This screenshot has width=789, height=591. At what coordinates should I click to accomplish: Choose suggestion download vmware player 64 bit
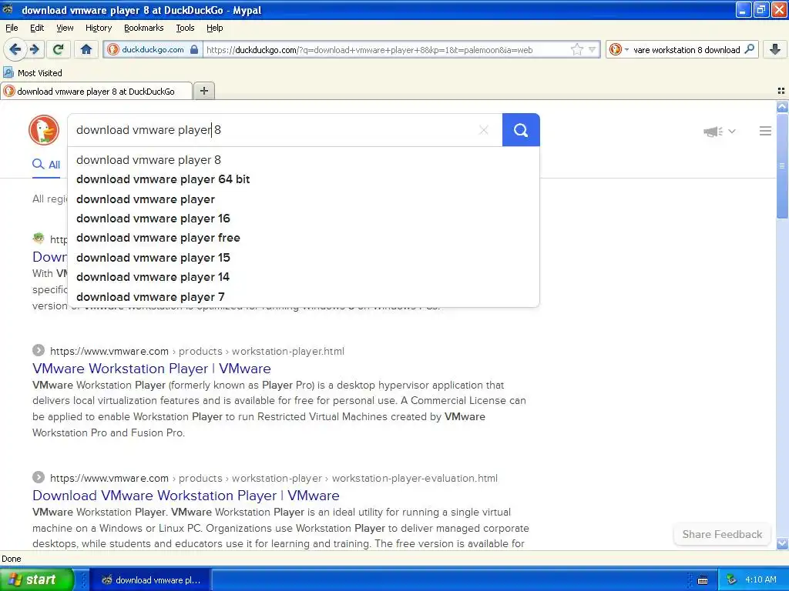[304, 179]
